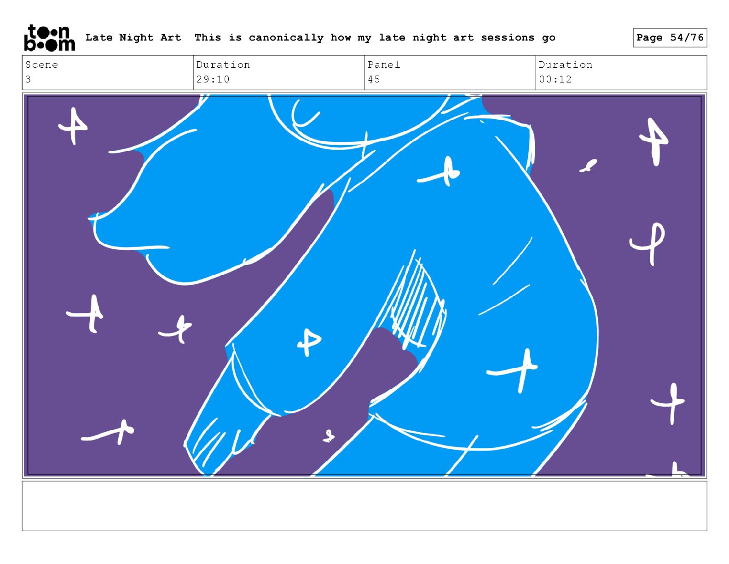Screen dimensions: 729x564
Task: Click the storyboard panel artwork thumbnail
Action: [x=364, y=285]
